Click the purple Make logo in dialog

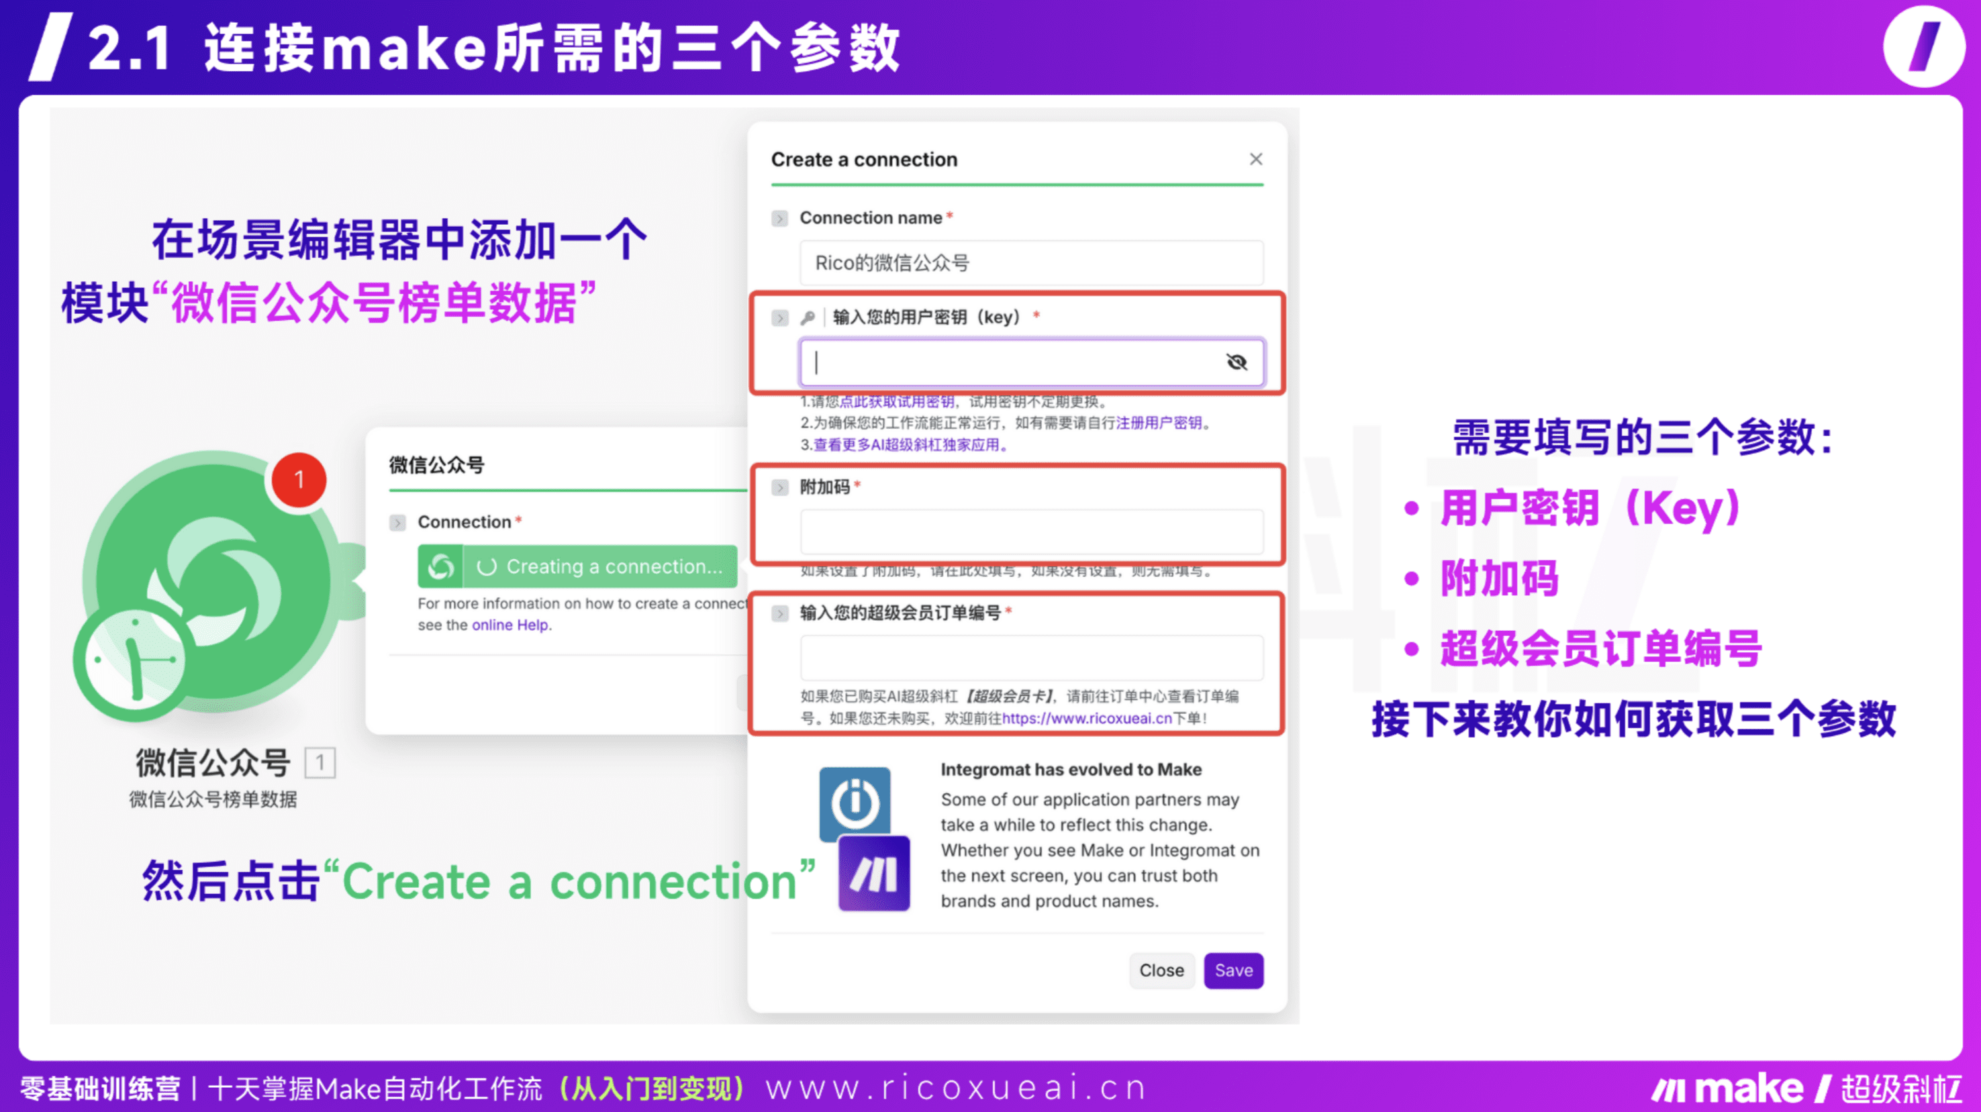pos(873,874)
